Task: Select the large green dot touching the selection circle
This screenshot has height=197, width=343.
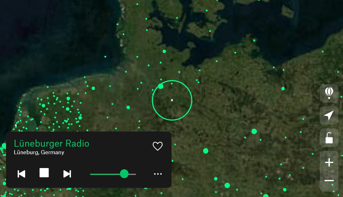Action: [x=161, y=86]
